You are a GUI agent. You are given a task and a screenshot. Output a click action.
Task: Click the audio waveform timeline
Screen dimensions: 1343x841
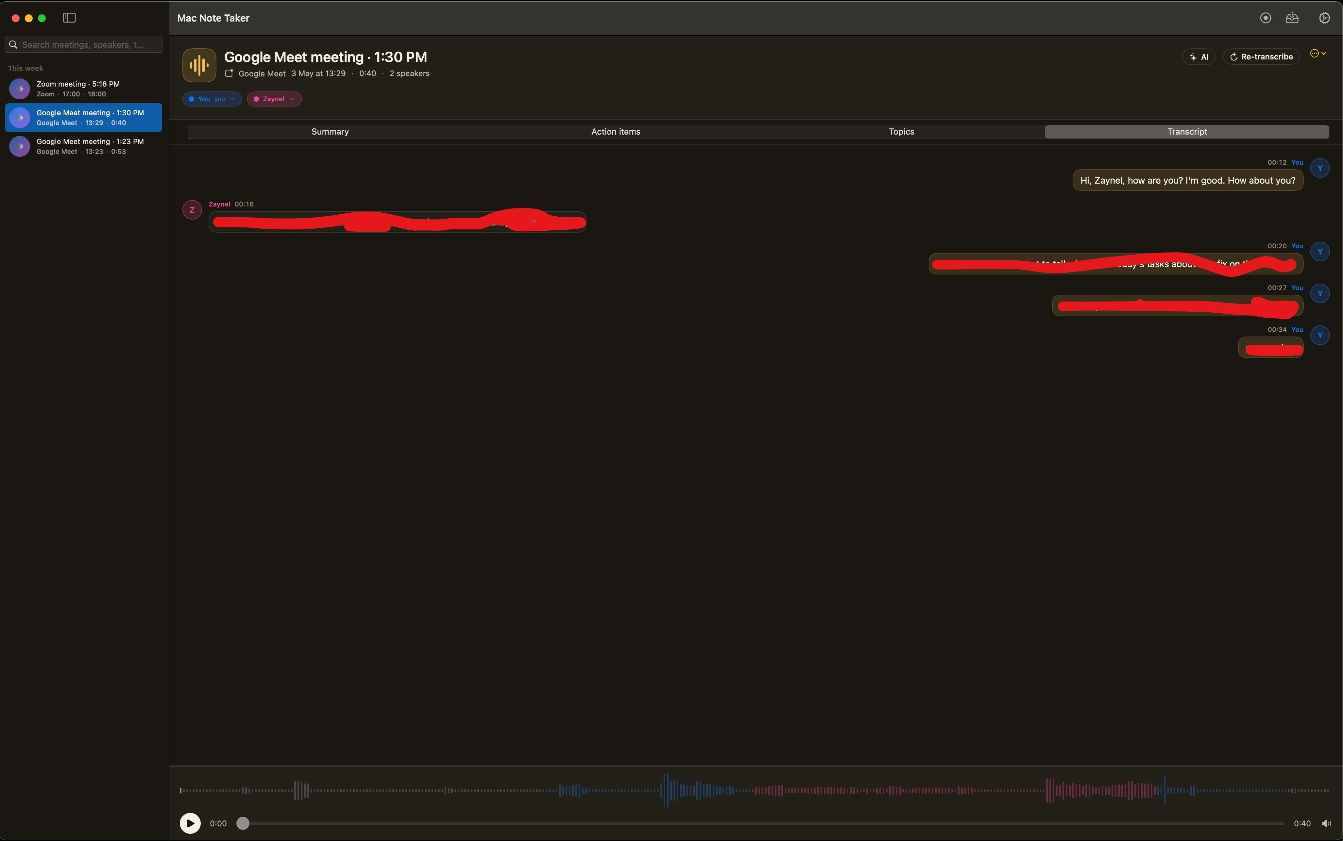tap(754, 790)
